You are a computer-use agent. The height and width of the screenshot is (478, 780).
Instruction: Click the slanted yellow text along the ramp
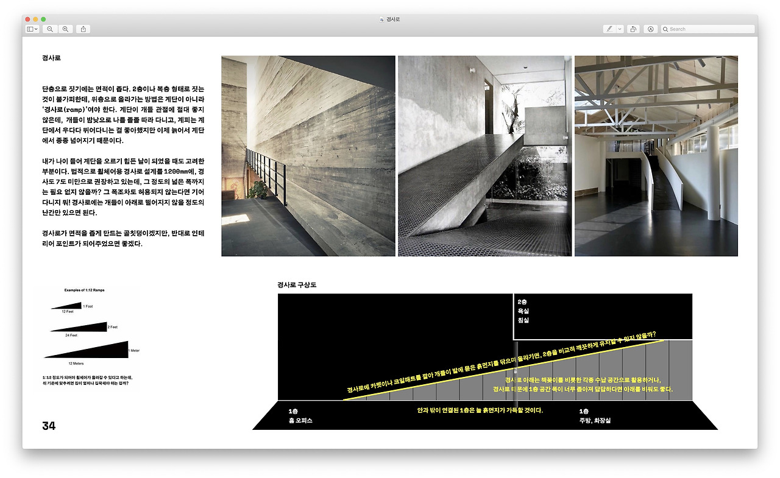point(502,362)
